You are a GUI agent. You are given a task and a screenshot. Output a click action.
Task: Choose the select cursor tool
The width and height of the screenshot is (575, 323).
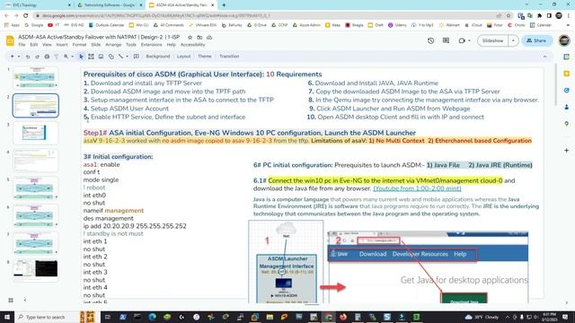pos(81,57)
